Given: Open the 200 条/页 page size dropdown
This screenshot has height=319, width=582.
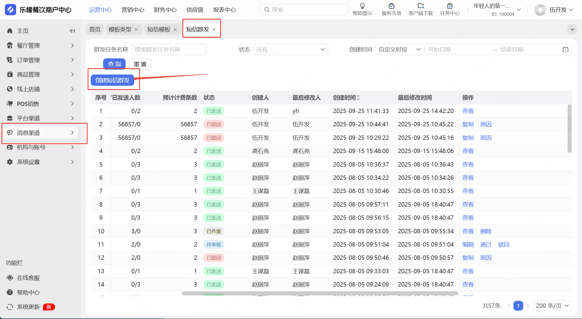Looking at the screenshot, I should tap(552, 306).
